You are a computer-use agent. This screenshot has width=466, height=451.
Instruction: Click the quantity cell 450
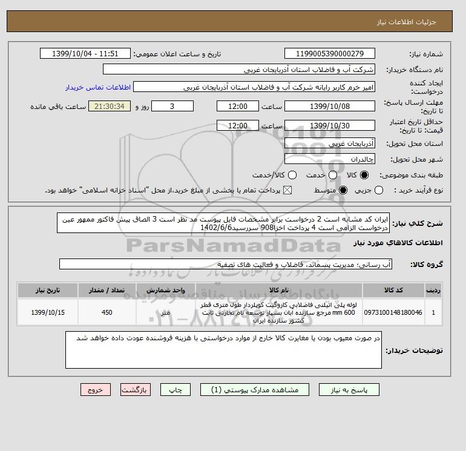pyautogui.click(x=107, y=312)
